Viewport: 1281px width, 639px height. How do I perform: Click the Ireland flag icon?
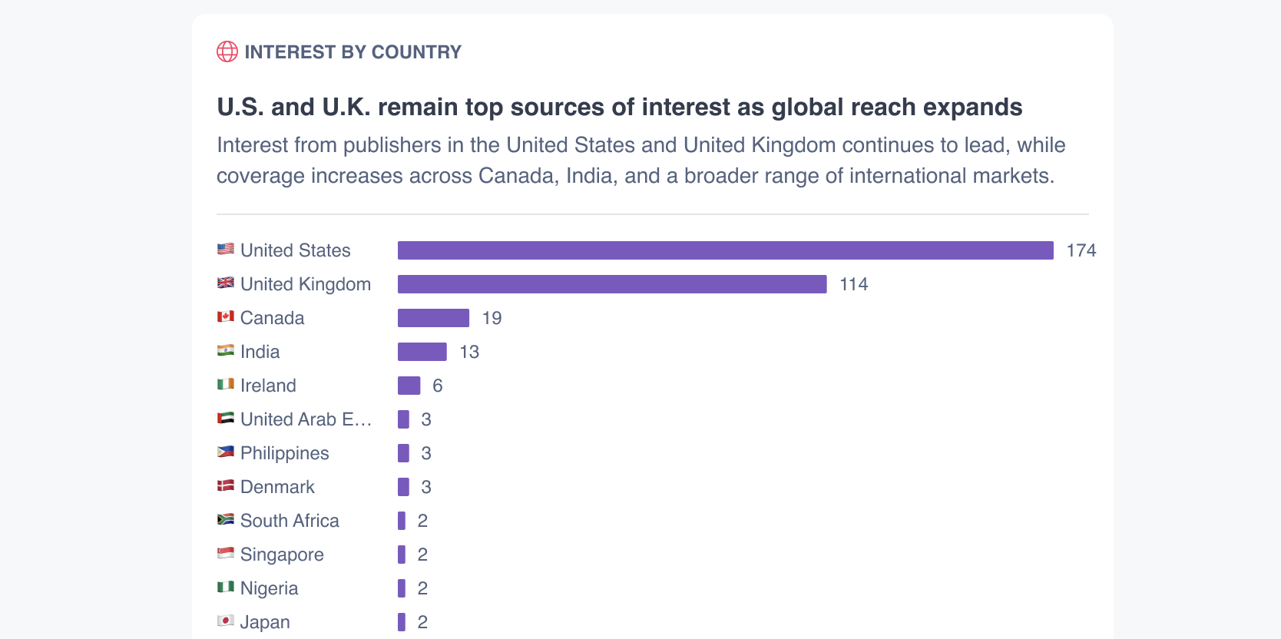(226, 384)
